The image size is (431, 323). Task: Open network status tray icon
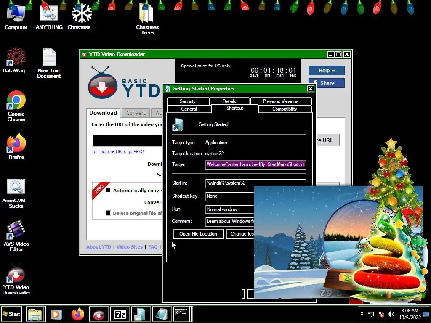tap(371, 314)
